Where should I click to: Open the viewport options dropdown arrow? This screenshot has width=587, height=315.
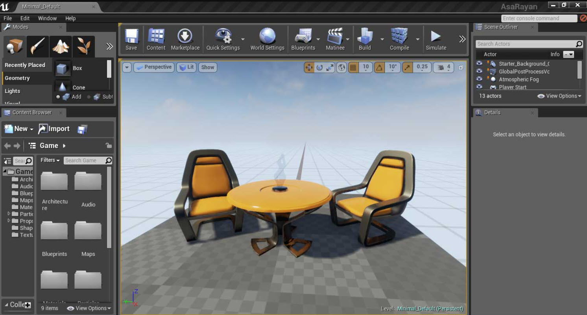click(x=127, y=67)
